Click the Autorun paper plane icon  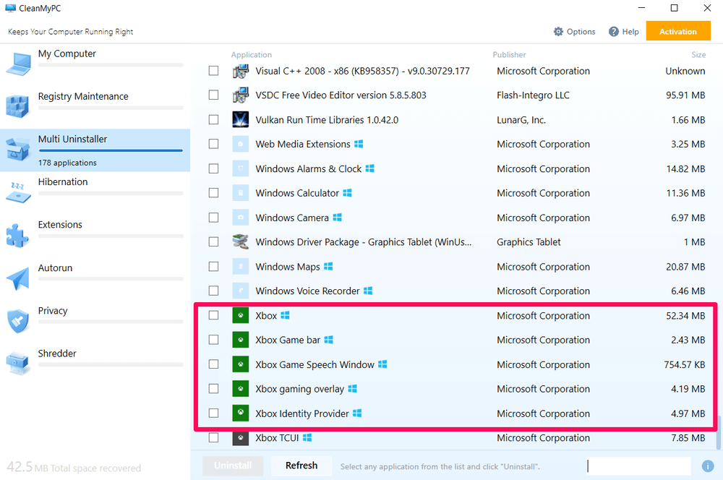18,277
